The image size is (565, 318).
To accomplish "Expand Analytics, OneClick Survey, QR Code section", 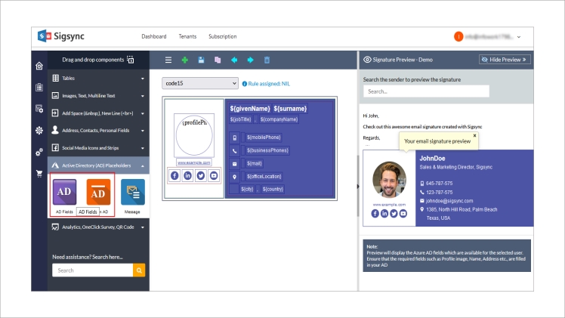I will pos(98,227).
